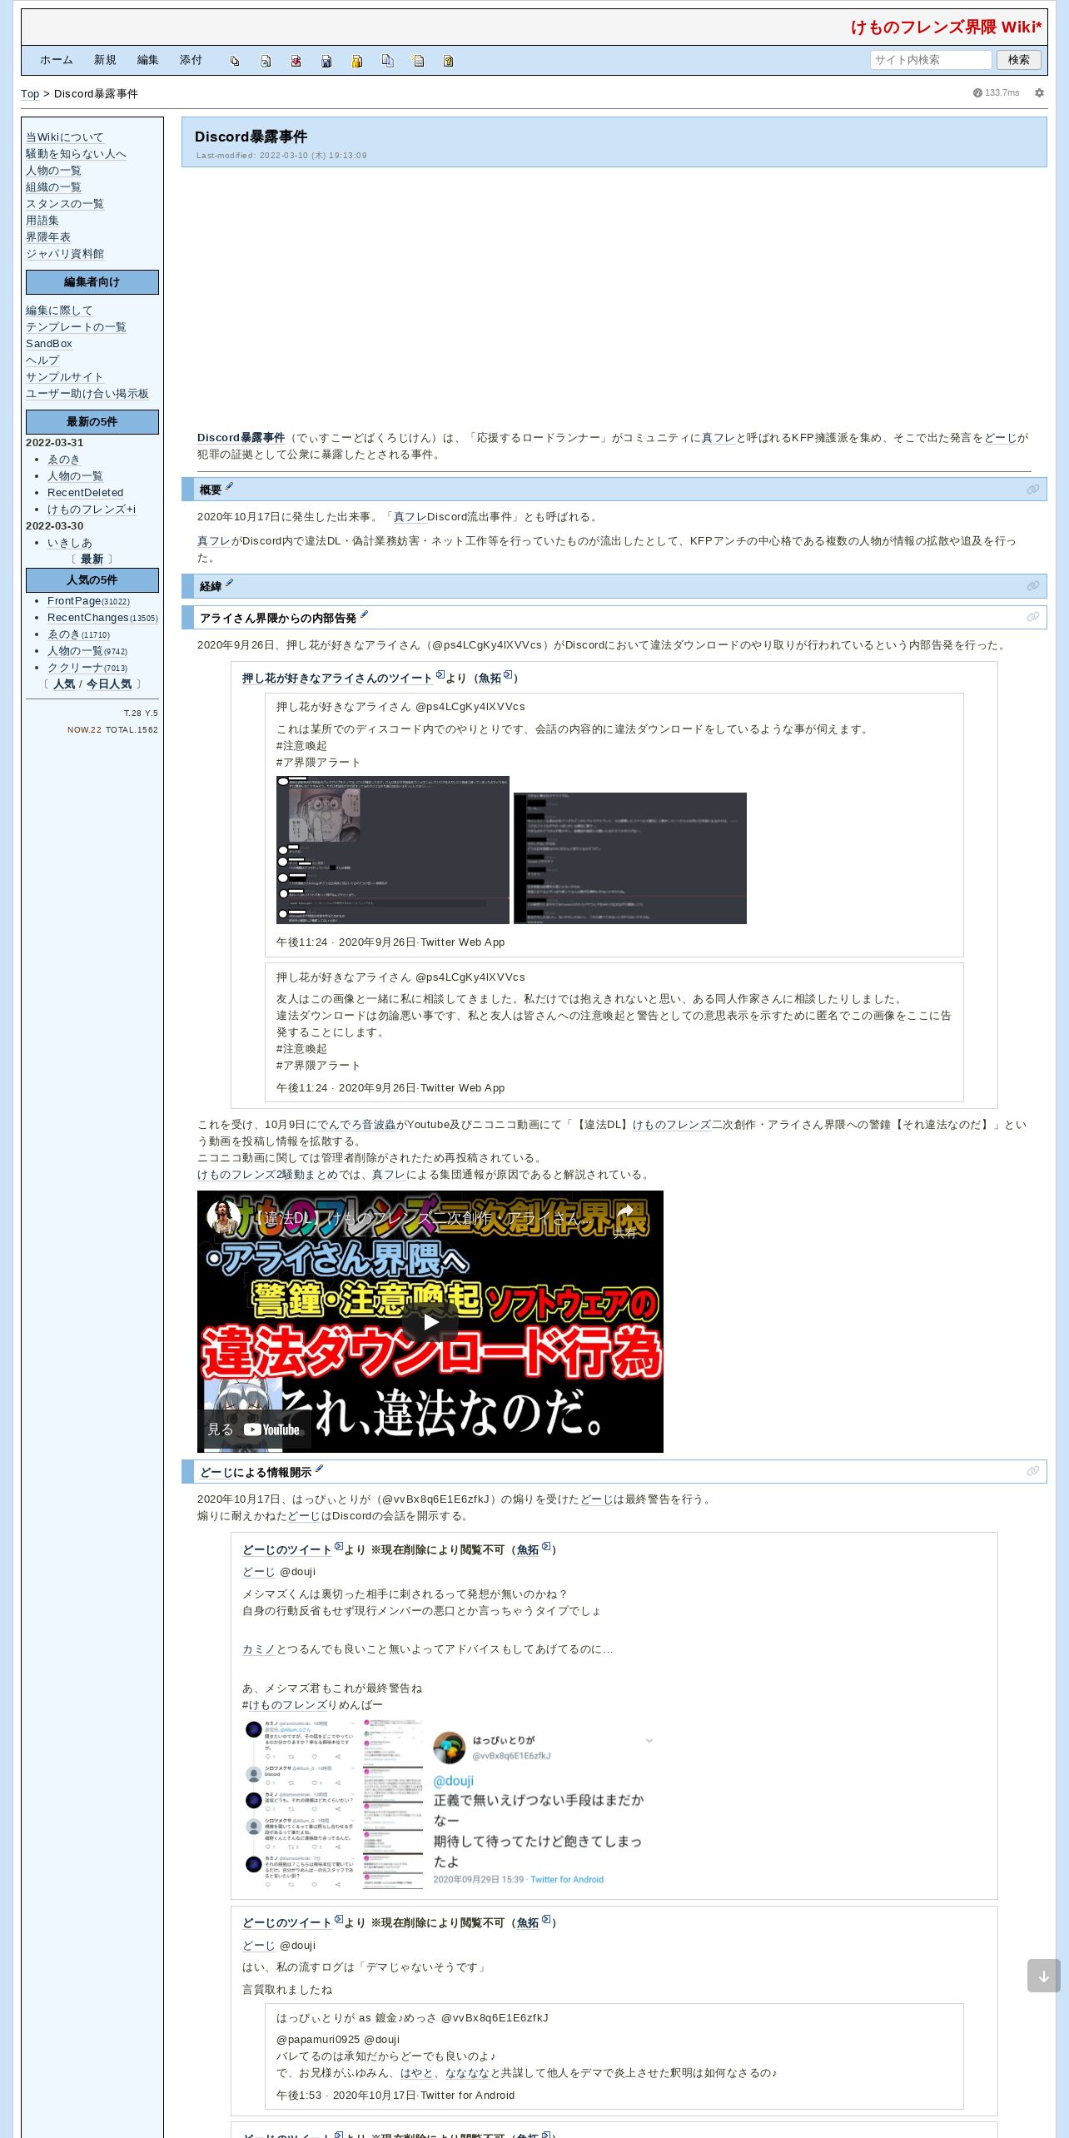Image resolution: width=1069 pixels, height=2138 pixels.
Task: Open ユーザー助け合い掲示板 sidebar link
Action: (87, 394)
